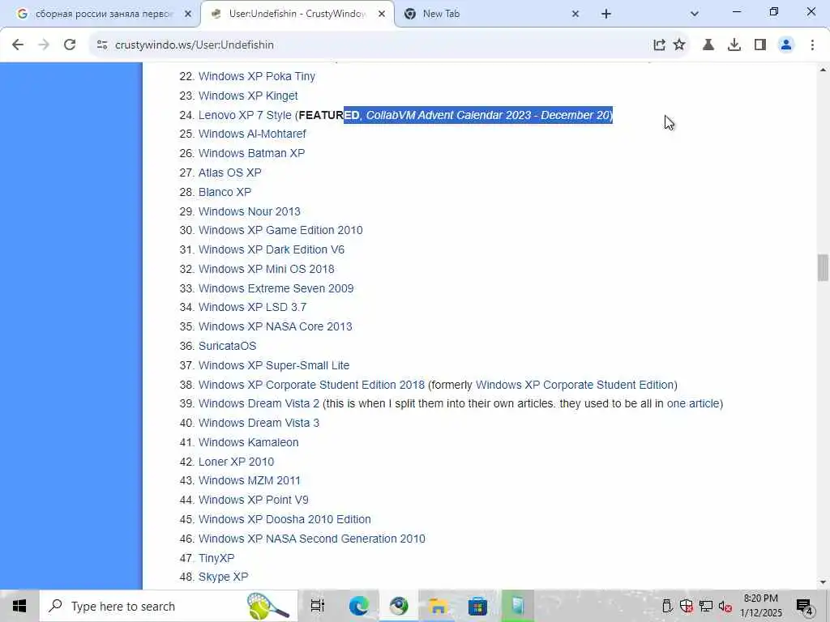This screenshot has width=830, height=622.
Task: Bookmark this page with star icon
Action: tap(679, 45)
